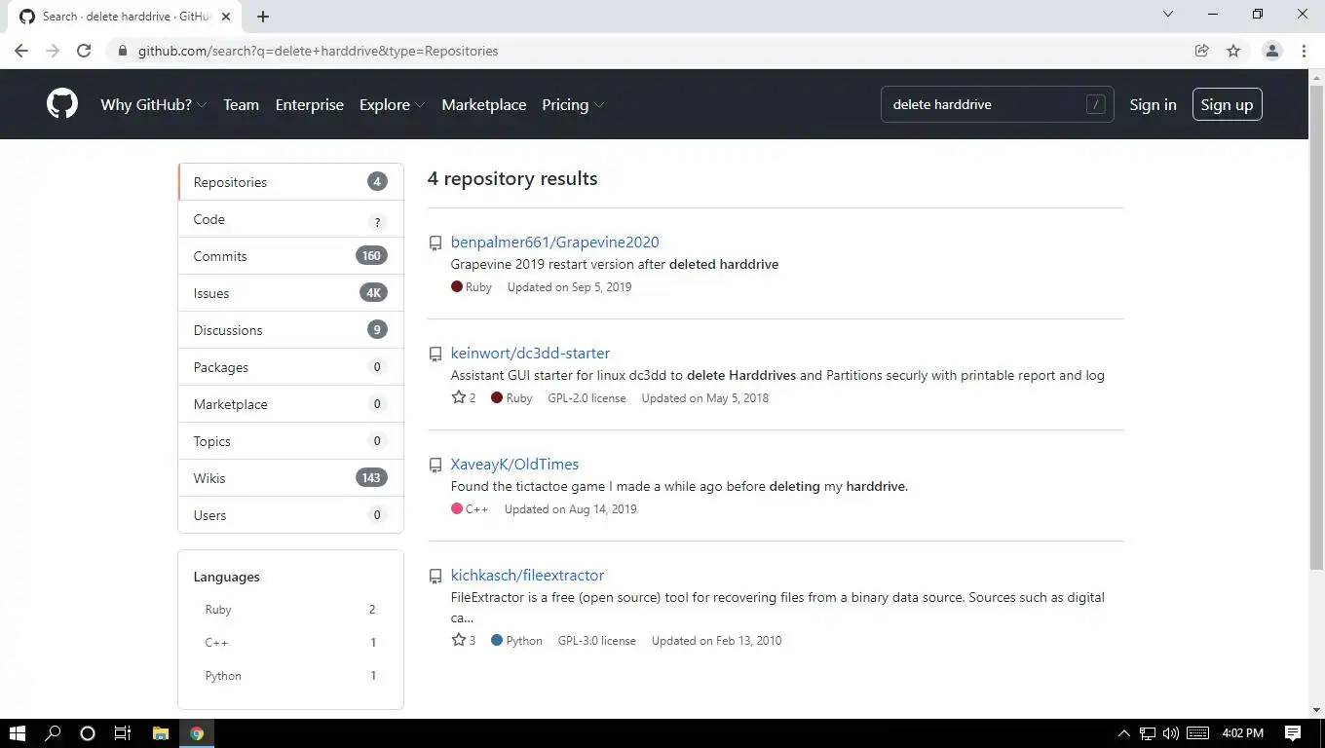Filter results by Python language

(290, 676)
